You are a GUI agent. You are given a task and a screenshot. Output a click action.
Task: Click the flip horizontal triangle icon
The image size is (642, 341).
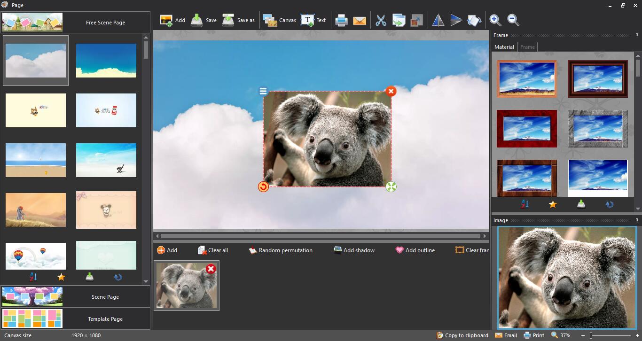438,20
